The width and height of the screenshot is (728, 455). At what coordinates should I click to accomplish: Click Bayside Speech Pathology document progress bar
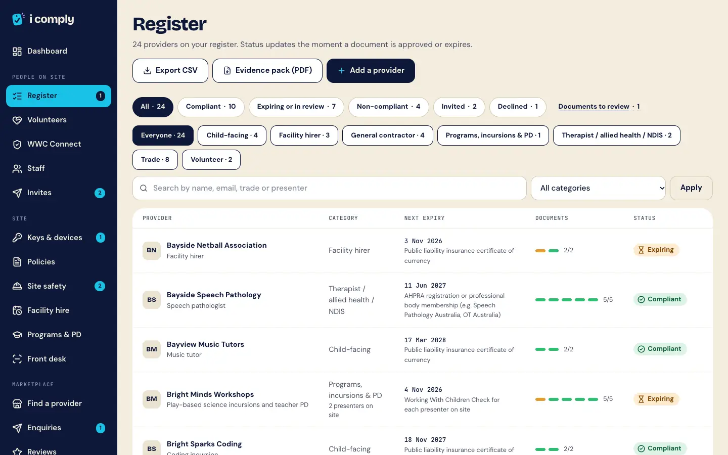coord(567,300)
